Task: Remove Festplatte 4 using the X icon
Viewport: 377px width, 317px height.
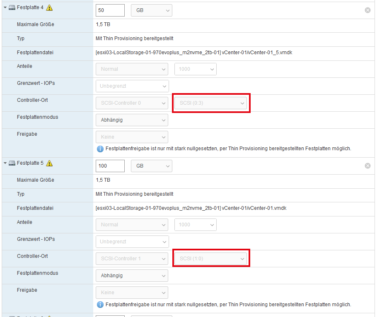Action: pos(367,10)
